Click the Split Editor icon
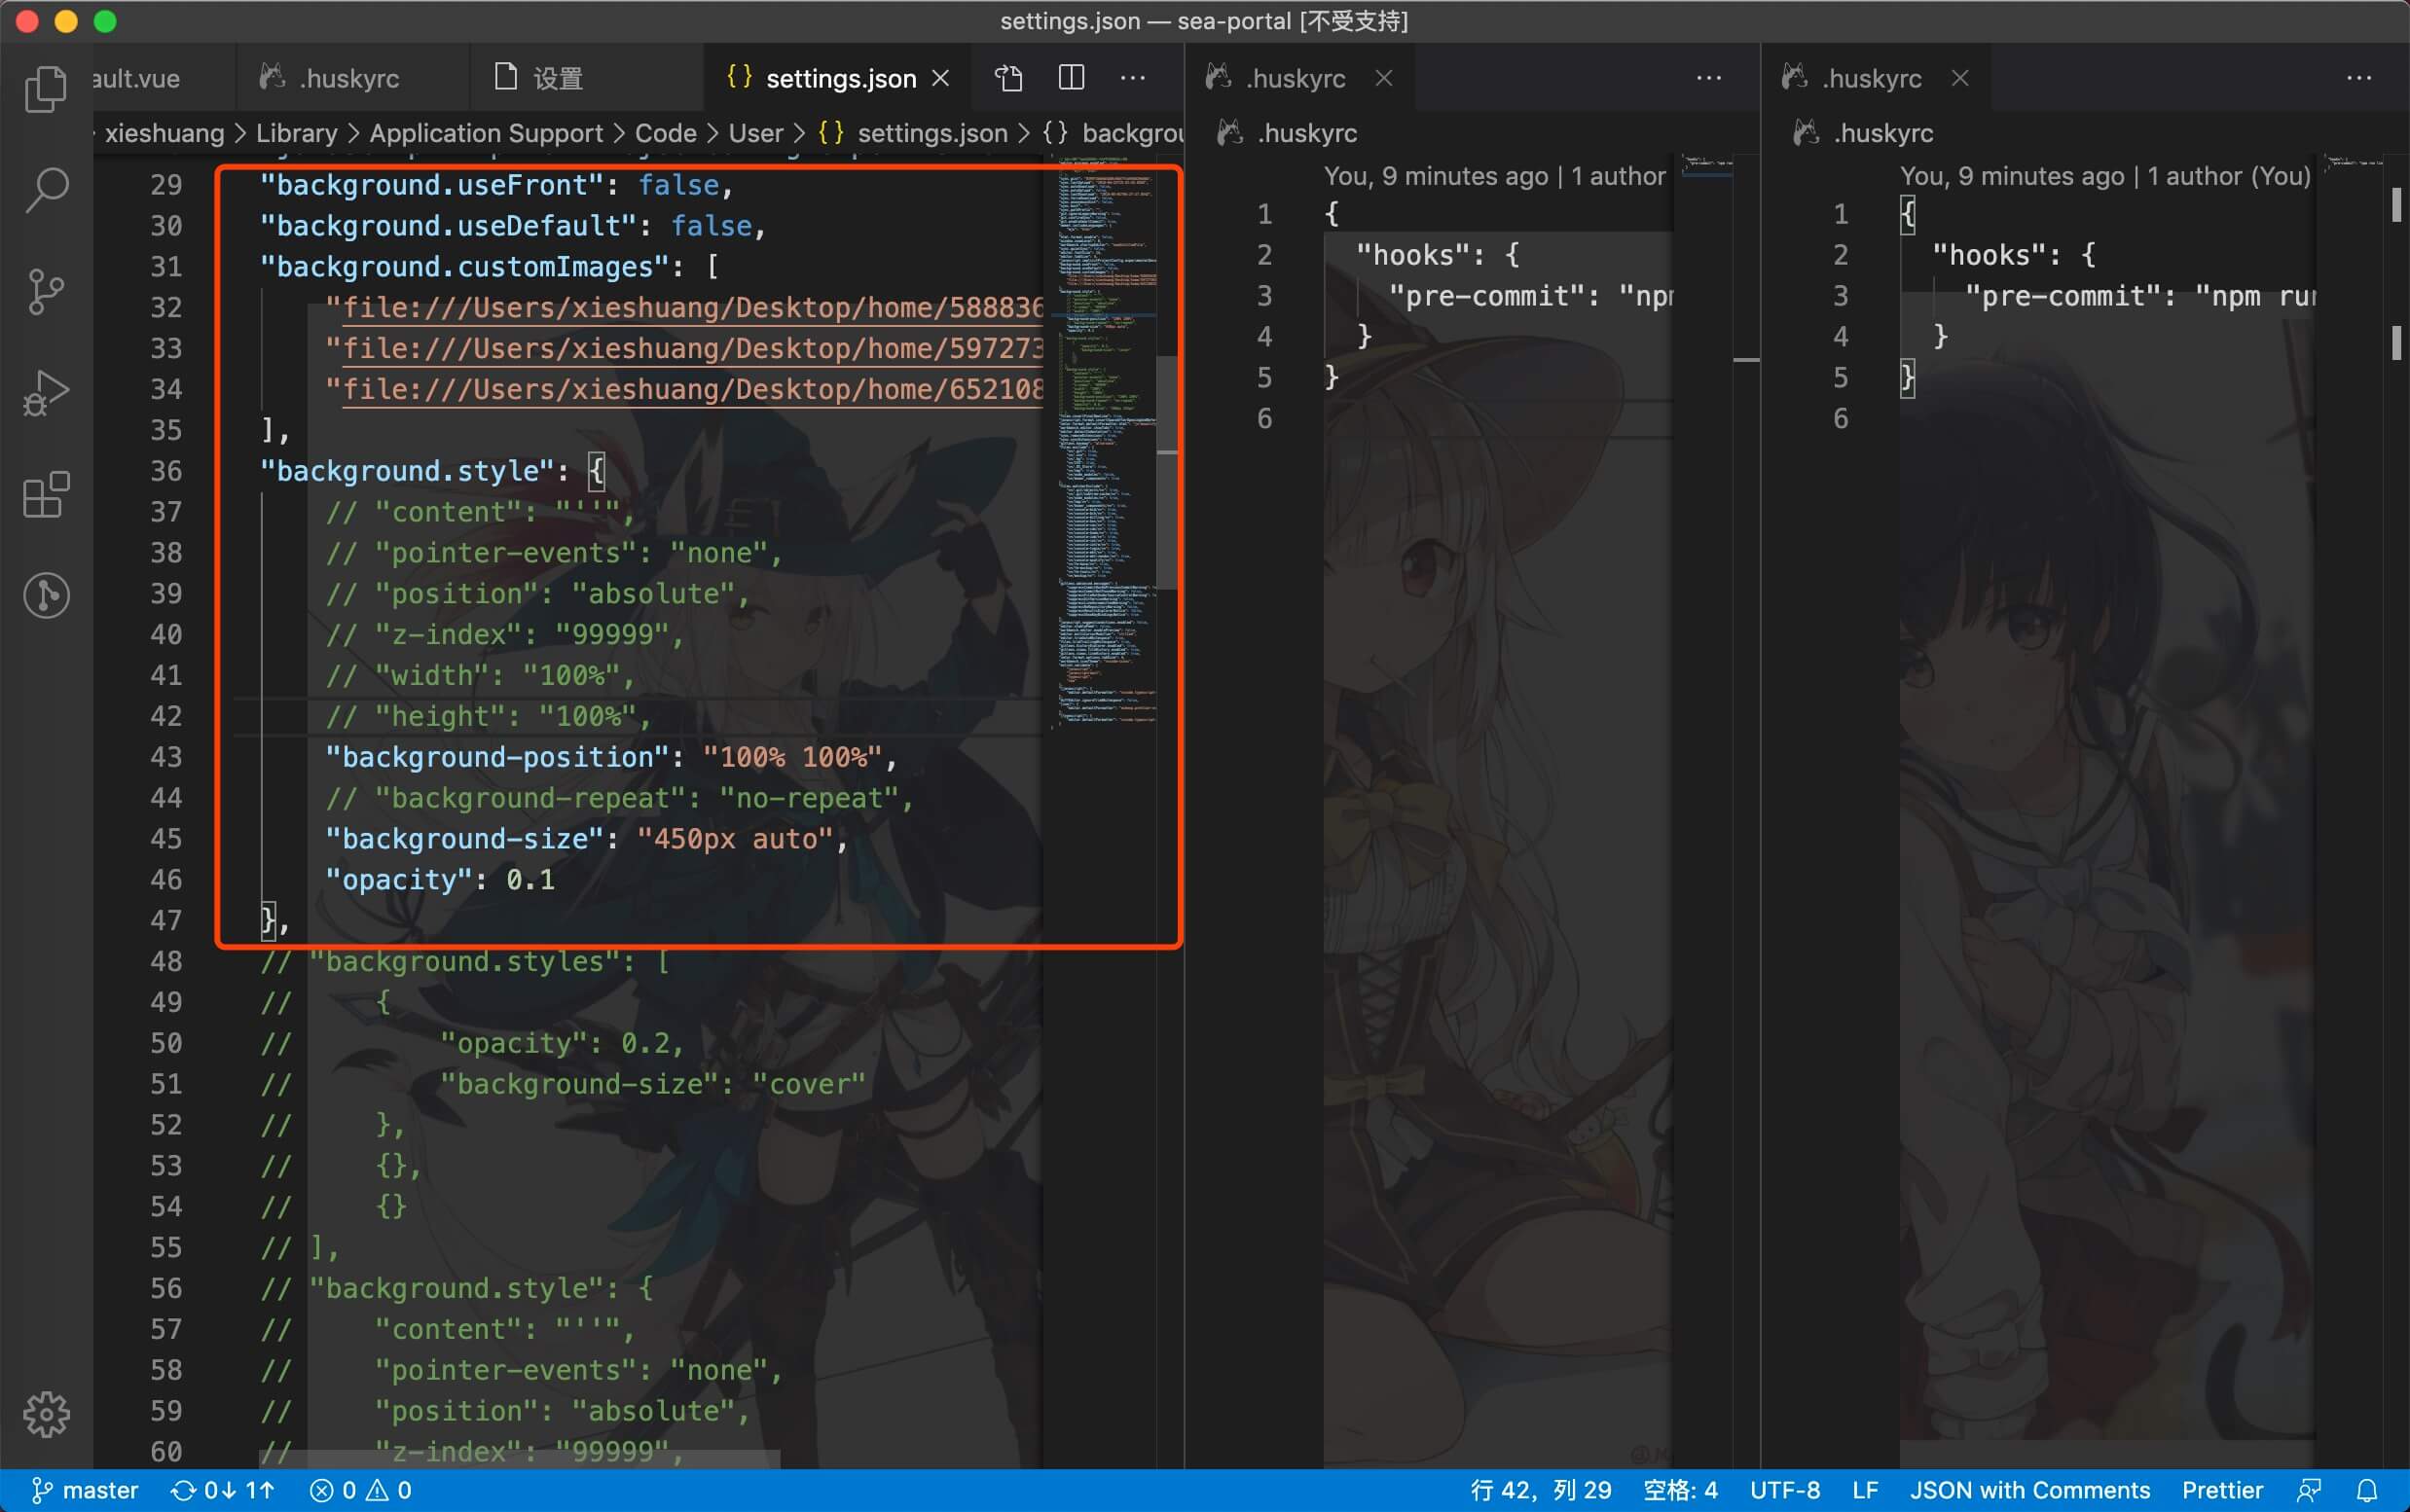2410x1512 pixels. coord(1070,77)
